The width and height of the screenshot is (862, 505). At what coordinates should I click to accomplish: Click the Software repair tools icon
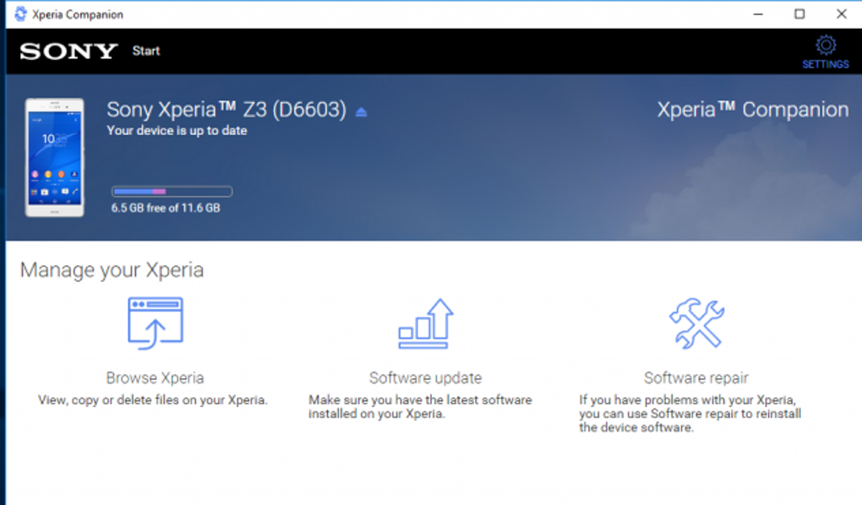(696, 323)
